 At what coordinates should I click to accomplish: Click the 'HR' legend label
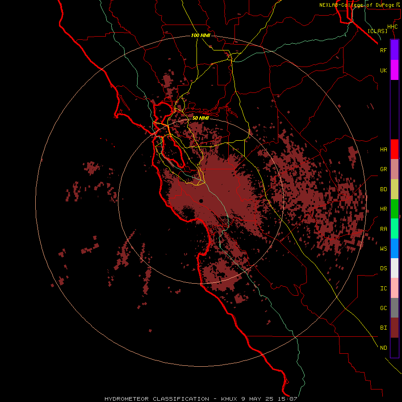tap(383, 209)
